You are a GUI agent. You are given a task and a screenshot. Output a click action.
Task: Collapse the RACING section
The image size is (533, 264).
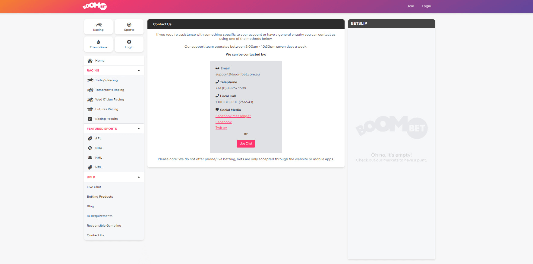click(x=114, y=70)
